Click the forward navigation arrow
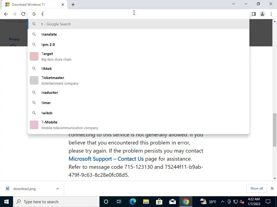This screenshot has height=207, width=277. (15, 14)
